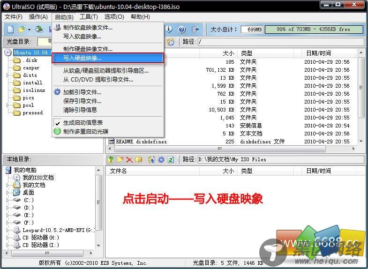
Task: Click the Exit door toolbar icon
Action: click(195, 30)
